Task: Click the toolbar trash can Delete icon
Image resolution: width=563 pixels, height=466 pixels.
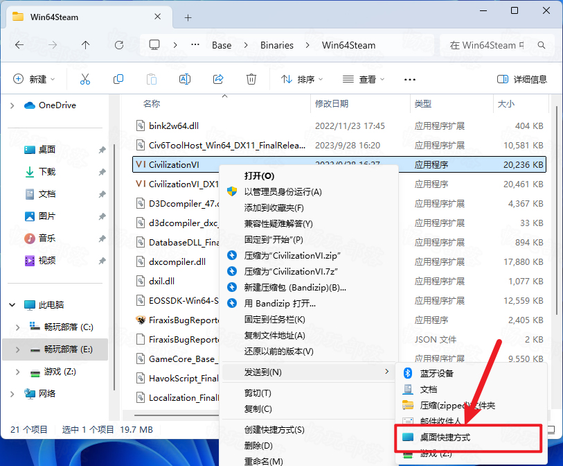Action: 251,79
